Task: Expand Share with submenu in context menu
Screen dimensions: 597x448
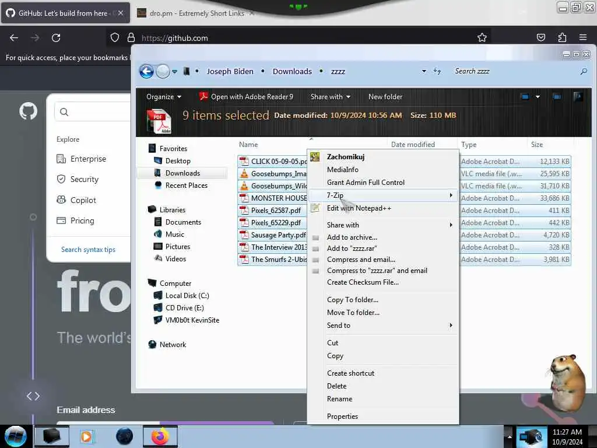Action: pyautogui.click(x=382, y=225)
